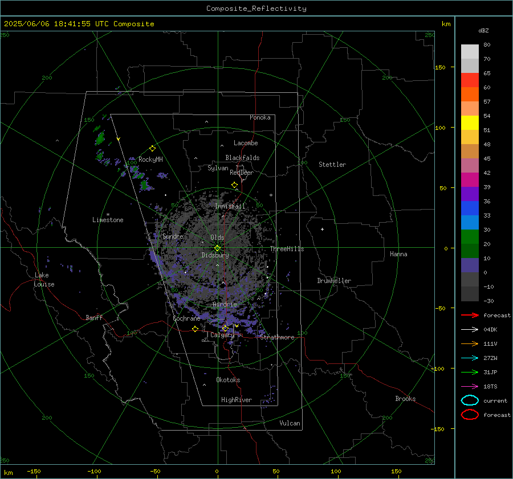Click the 20 dBZ green color swatch

pyautogui.click(x=470, y=236)
